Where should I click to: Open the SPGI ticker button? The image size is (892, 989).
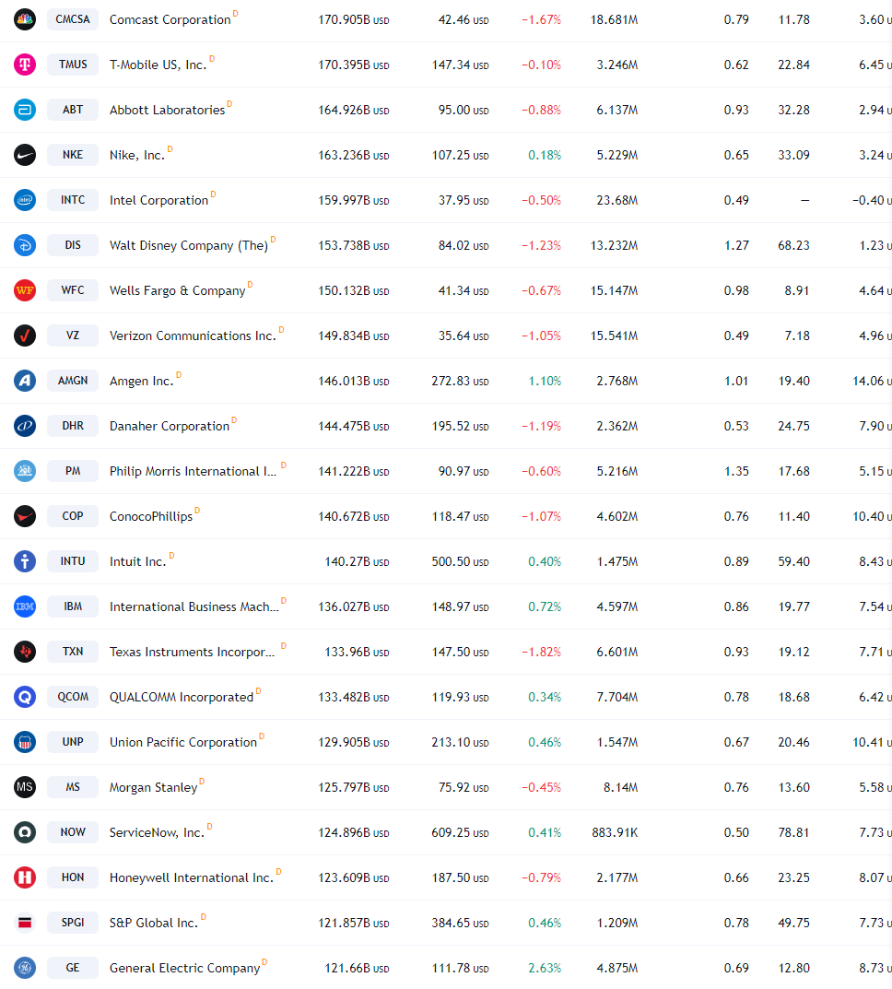(73, 923)
